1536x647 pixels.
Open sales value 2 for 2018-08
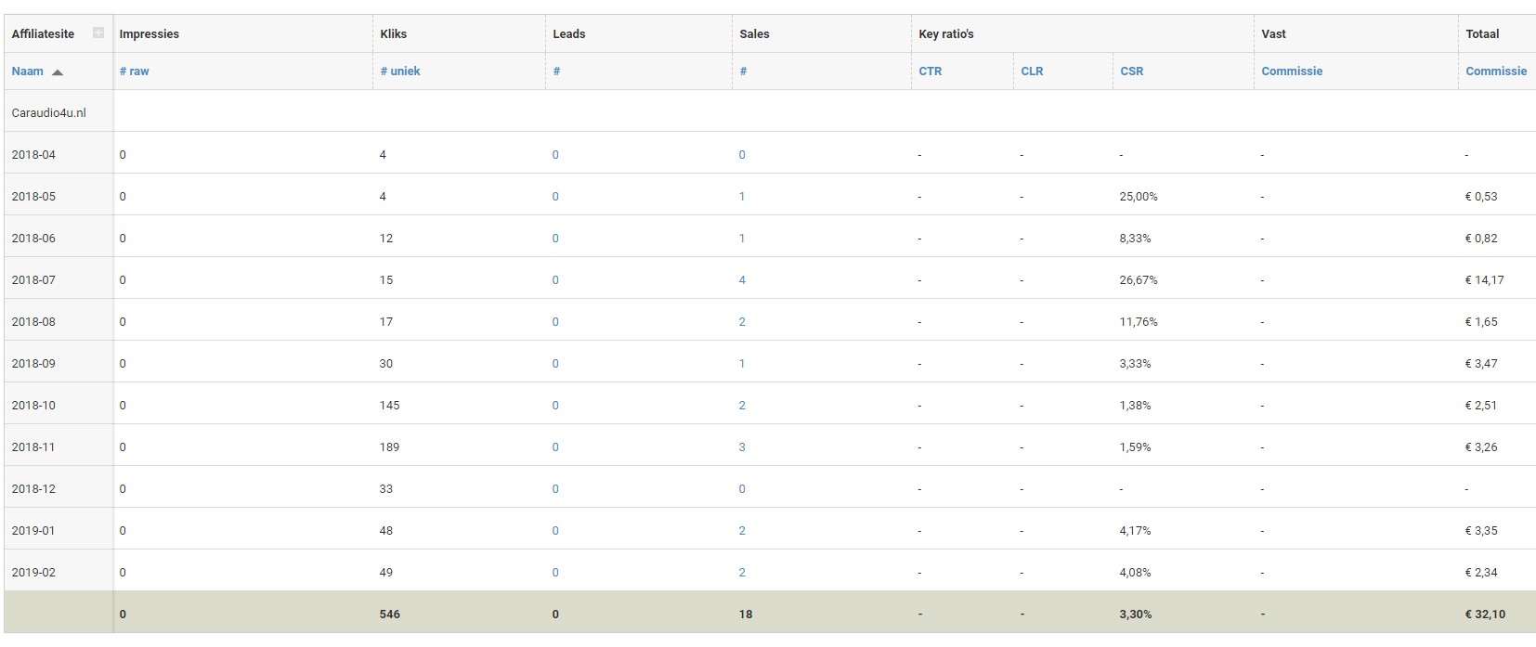click(x=742, y=322)
